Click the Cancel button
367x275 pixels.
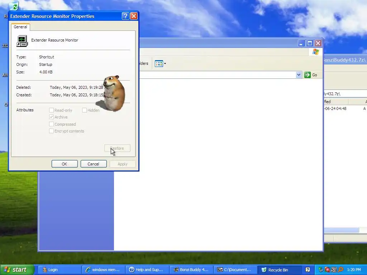tap(94, 164)
